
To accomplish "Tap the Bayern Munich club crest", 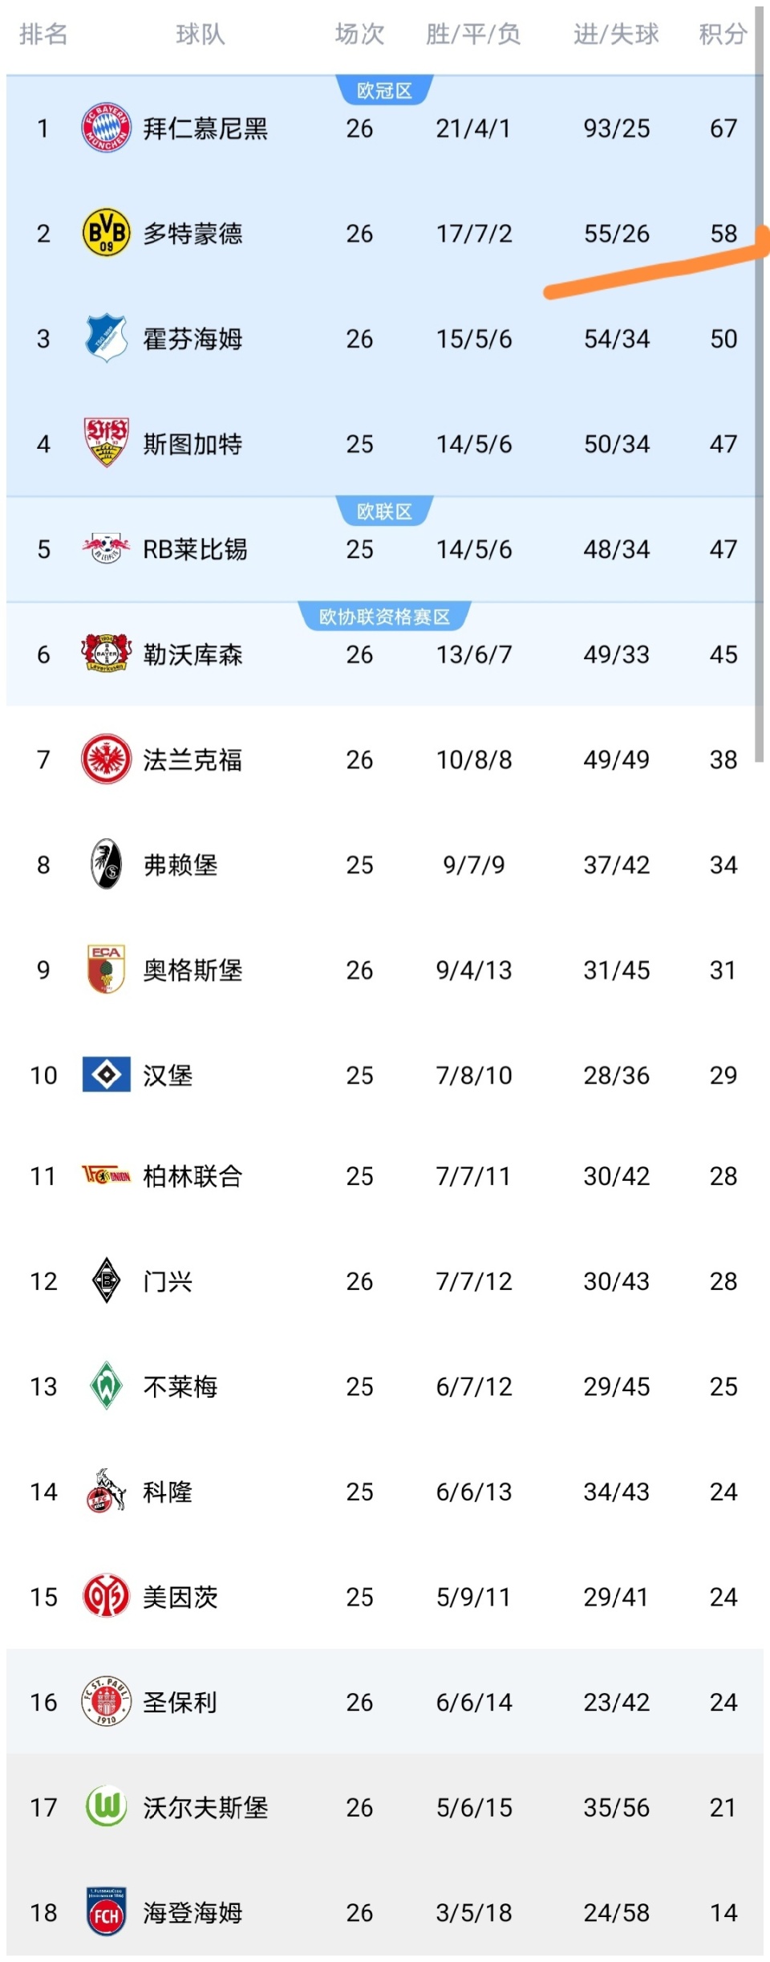I will [x=106, y=128].
